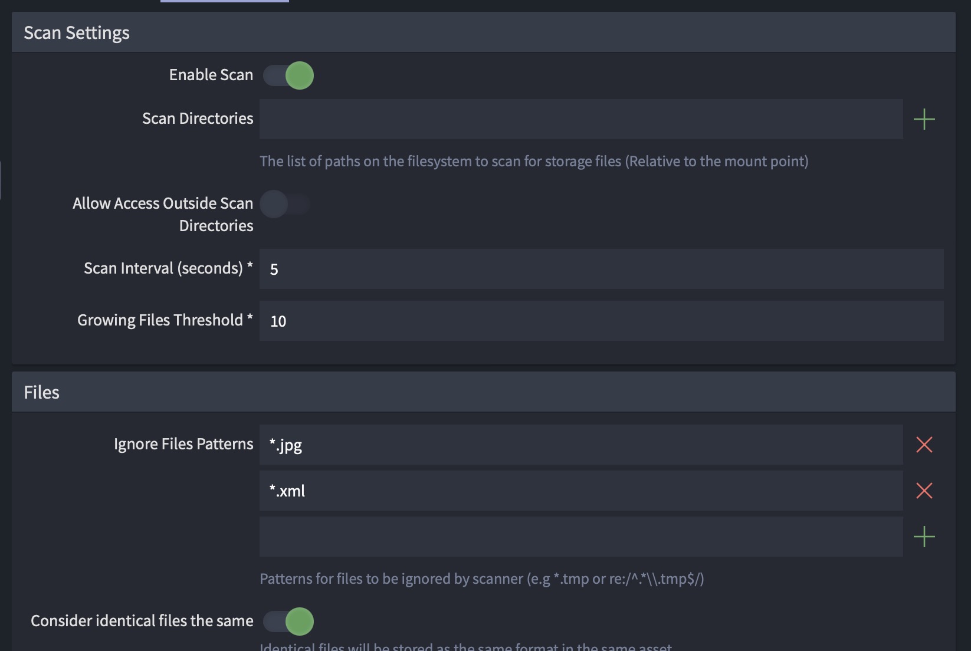Click the empty ignore pattern field
The height and width of the screenshot is (651, 971).
pyautogui.click(x=580, y=537)
